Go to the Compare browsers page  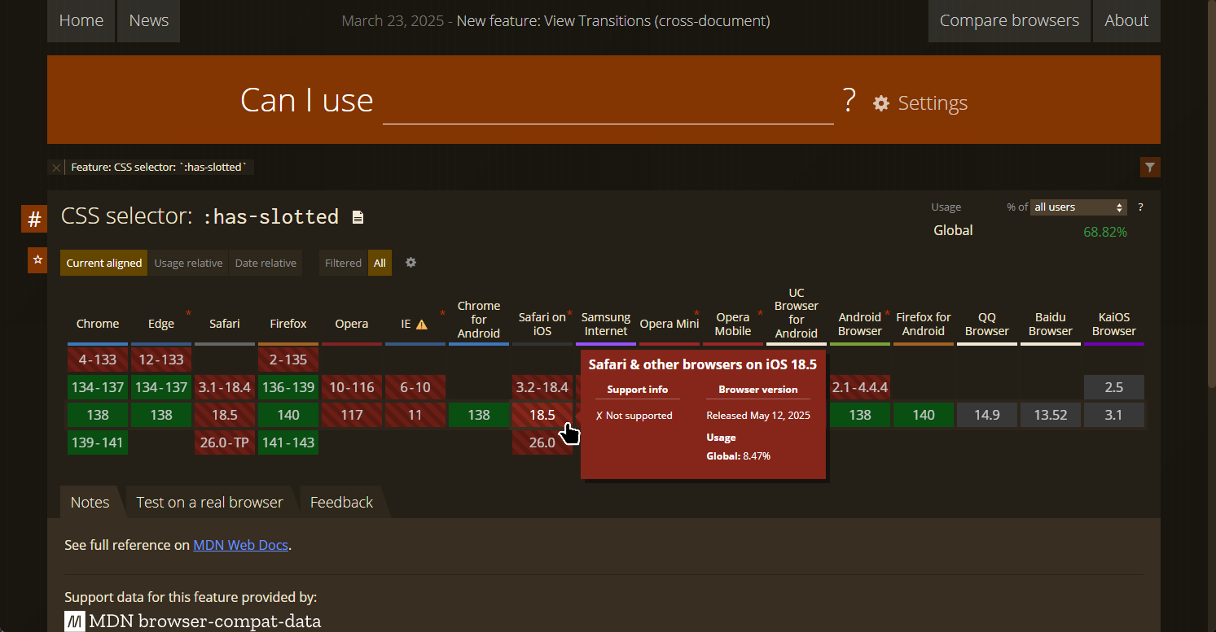[x=1009, y=21]
